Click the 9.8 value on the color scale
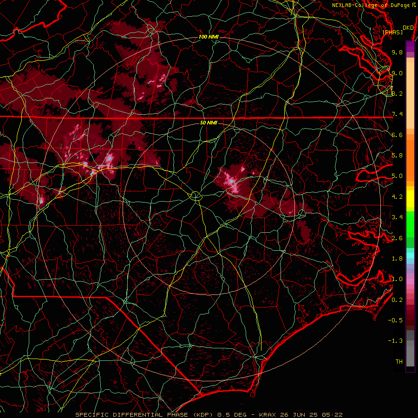Screen dimensions: 418x418 click(397, 52)
